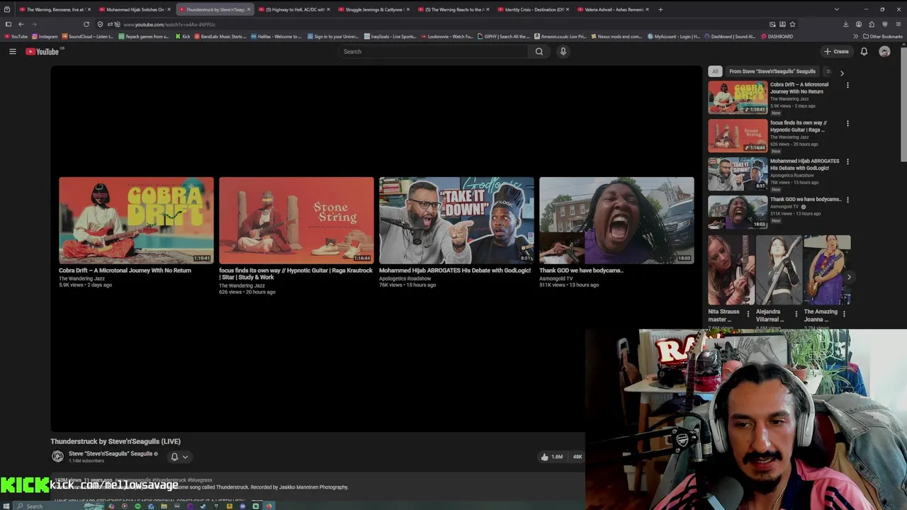Image resolution: width=907 pixels, height=510 pixels.
Task: Open the Kick bookmark
Action: click(x=183, y=36)
